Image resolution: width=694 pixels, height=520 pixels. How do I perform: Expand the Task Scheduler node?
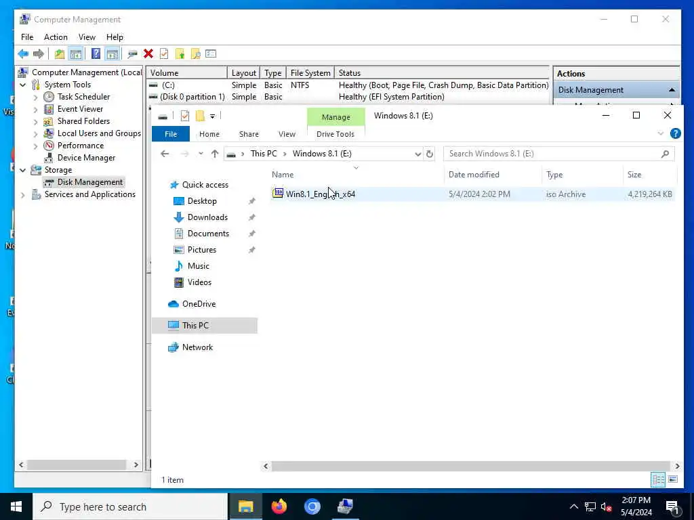pos(35,97)
